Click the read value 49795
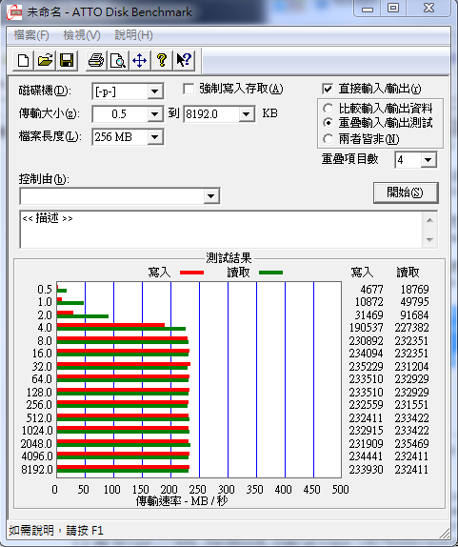 coord(414,302)
